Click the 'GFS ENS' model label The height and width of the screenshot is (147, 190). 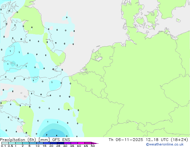(x=61, y=140)
